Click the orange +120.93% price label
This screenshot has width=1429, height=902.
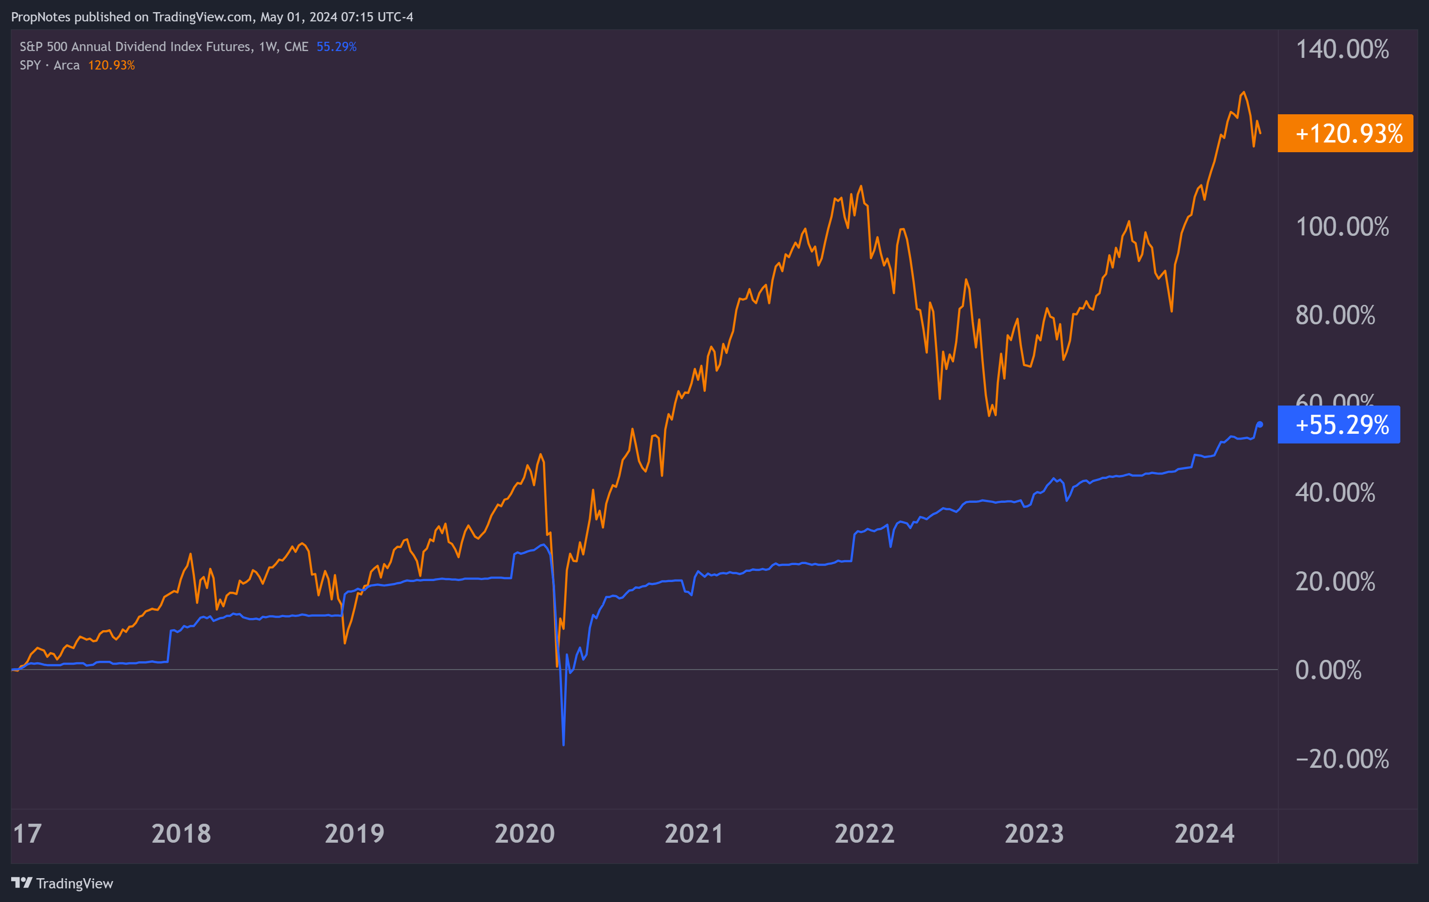pyautogui.click(x=1345, y=133)
